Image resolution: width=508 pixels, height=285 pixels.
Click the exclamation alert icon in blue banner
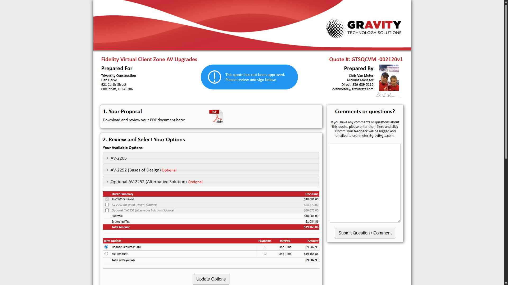(x=214, y=77)
